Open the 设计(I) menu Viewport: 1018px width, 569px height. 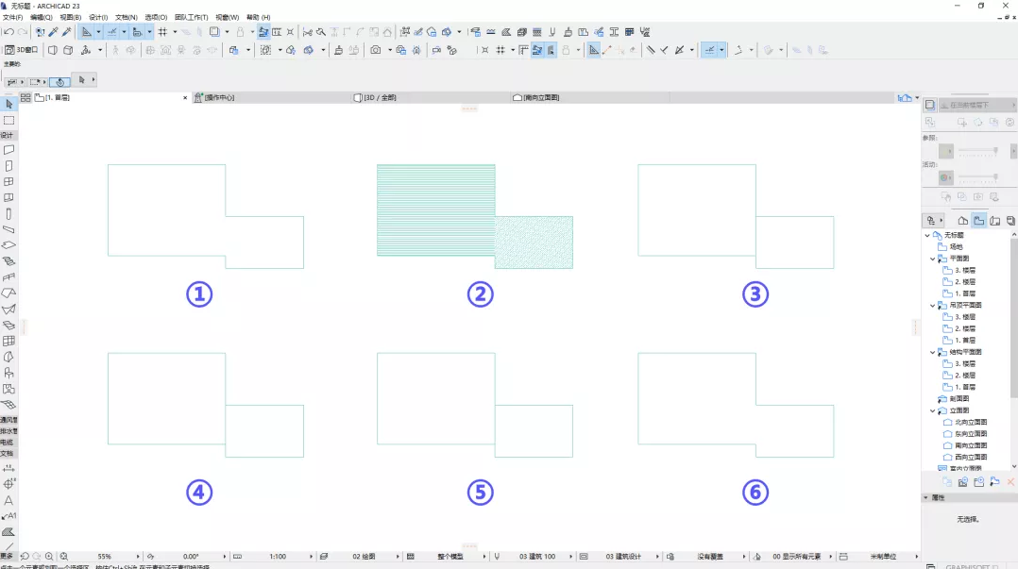pos(98,18)
